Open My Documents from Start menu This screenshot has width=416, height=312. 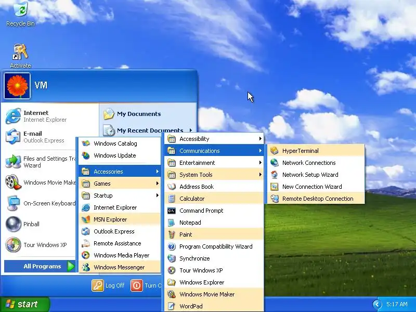[x=148, y=114]
